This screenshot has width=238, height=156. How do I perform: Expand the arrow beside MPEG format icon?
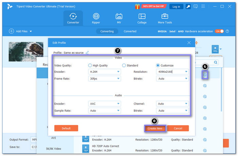(221, 49)
